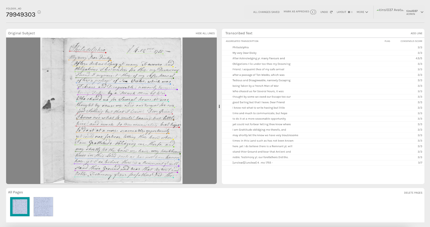Click the Undo arrow icon
The height and width of the screenshot is (227, 430).
pos(331,12)
